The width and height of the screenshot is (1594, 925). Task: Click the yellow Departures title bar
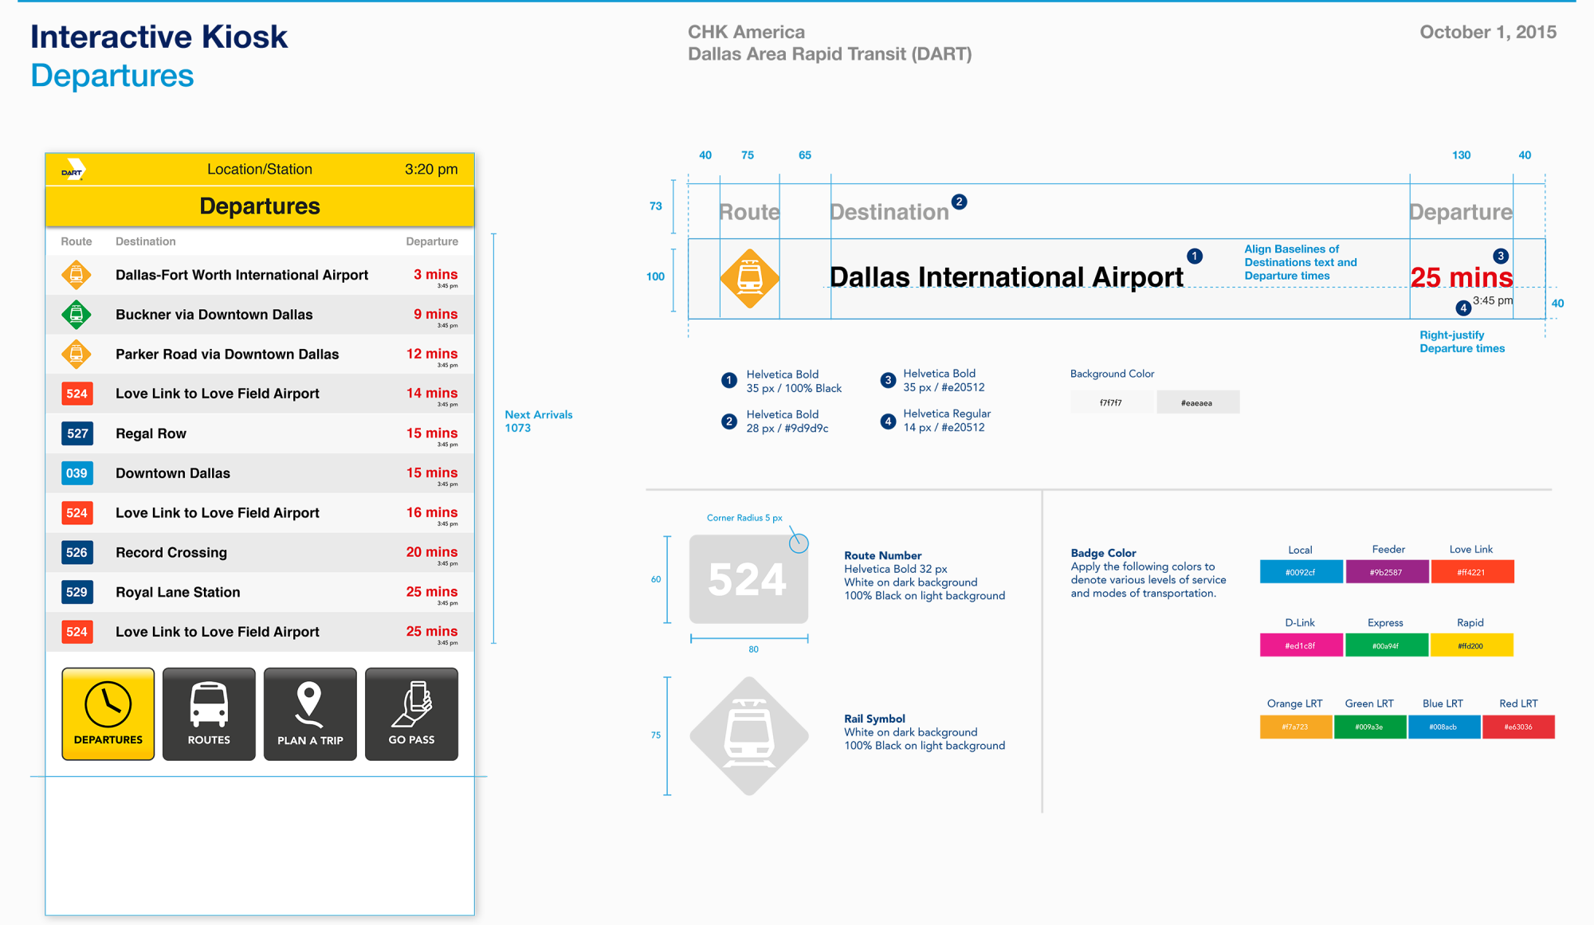(260, 206)
